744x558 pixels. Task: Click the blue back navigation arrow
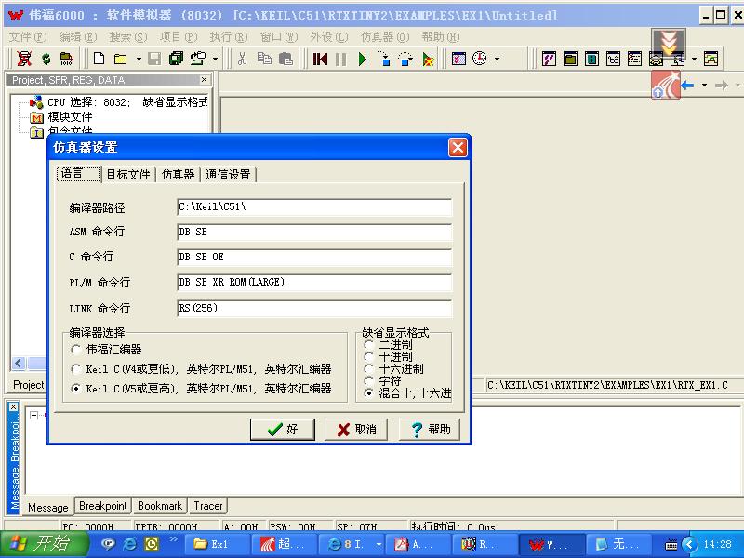point(687,86)
